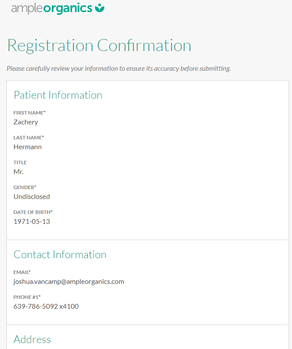The height and width of the screenshot is (349, 292).
Task: Select the joshua.vancamp email address
Action: coord(69,282)
